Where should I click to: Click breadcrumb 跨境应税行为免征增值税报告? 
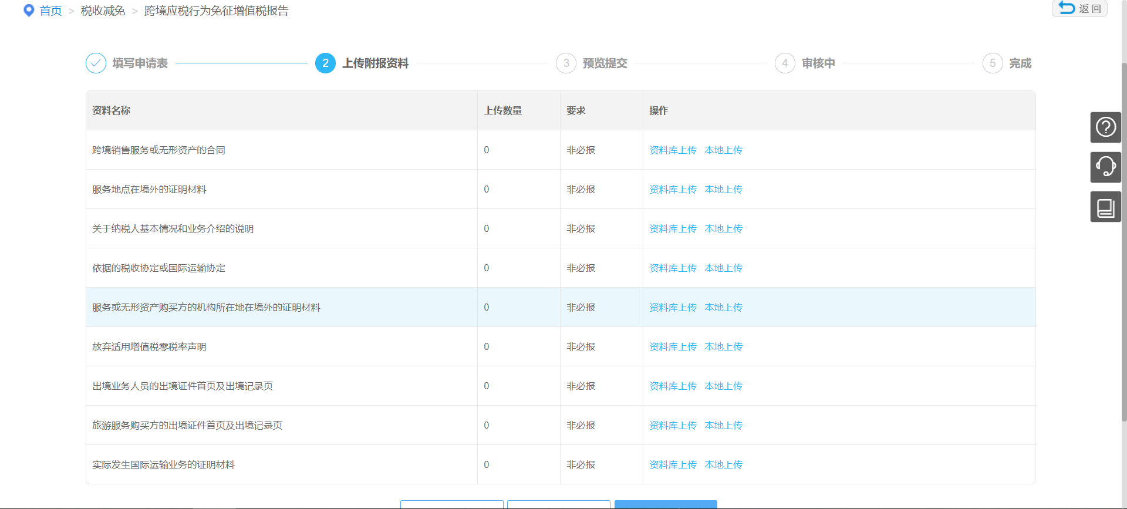click(216, 11)
